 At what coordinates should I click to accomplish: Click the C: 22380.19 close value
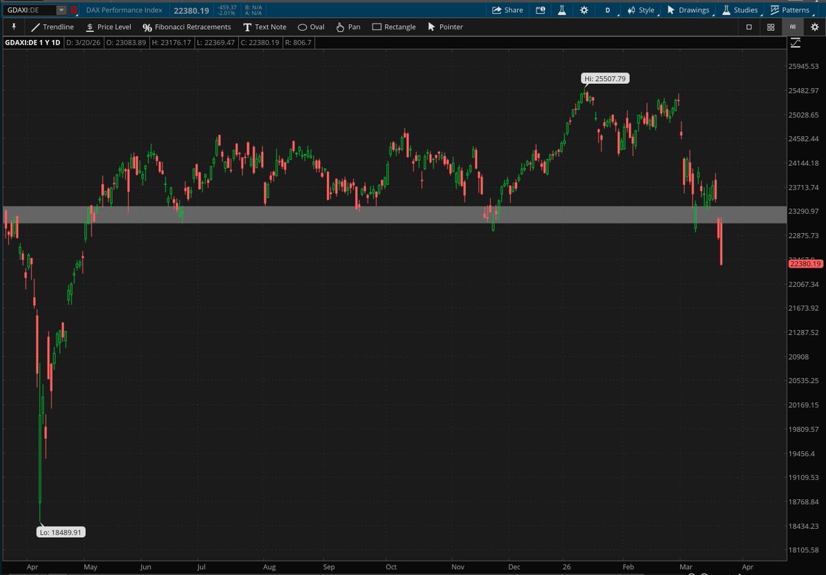click(x=262, y=43)
